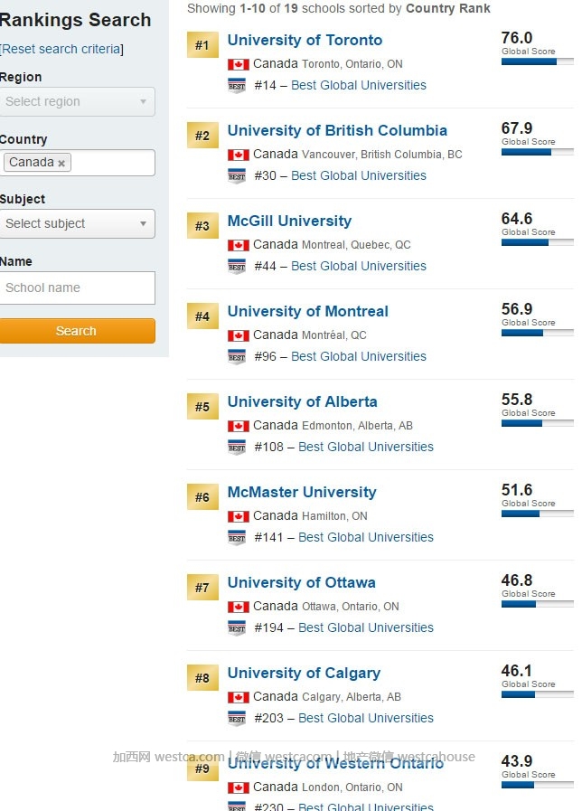Click the 76.0 Global Score bar
This screenshot has height=811, width=582.
pyautogui.click(x=537, y=62)
